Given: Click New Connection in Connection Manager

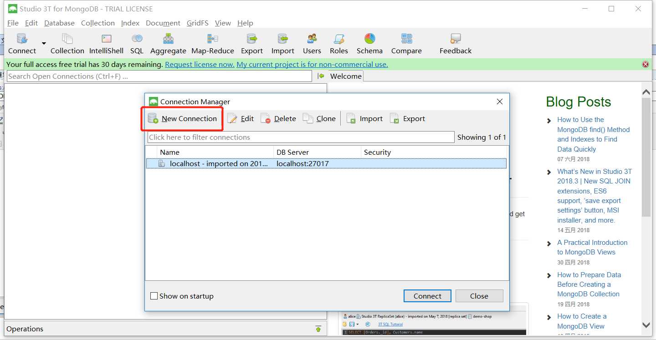Looking at the screenshot, I should (182, 118).
